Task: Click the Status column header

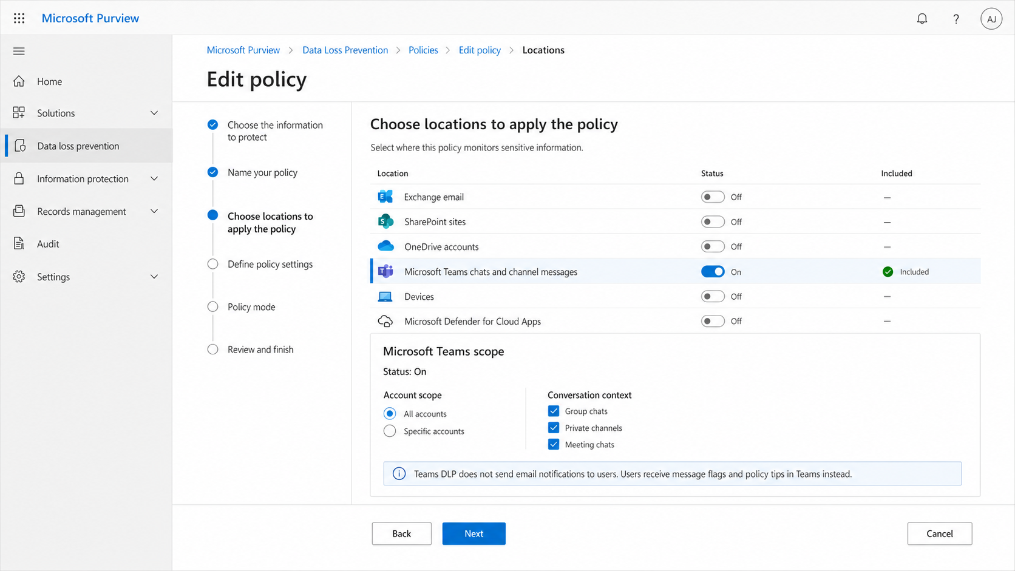Action: pyautogui.click(x=712, y=173)
